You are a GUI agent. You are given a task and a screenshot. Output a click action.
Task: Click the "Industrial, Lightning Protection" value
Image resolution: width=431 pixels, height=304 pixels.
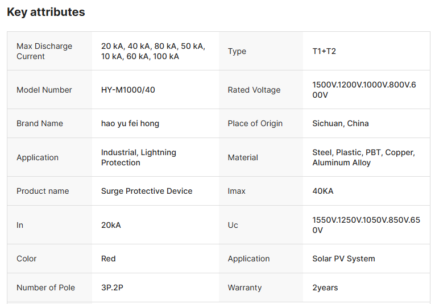tap(139, 157)
